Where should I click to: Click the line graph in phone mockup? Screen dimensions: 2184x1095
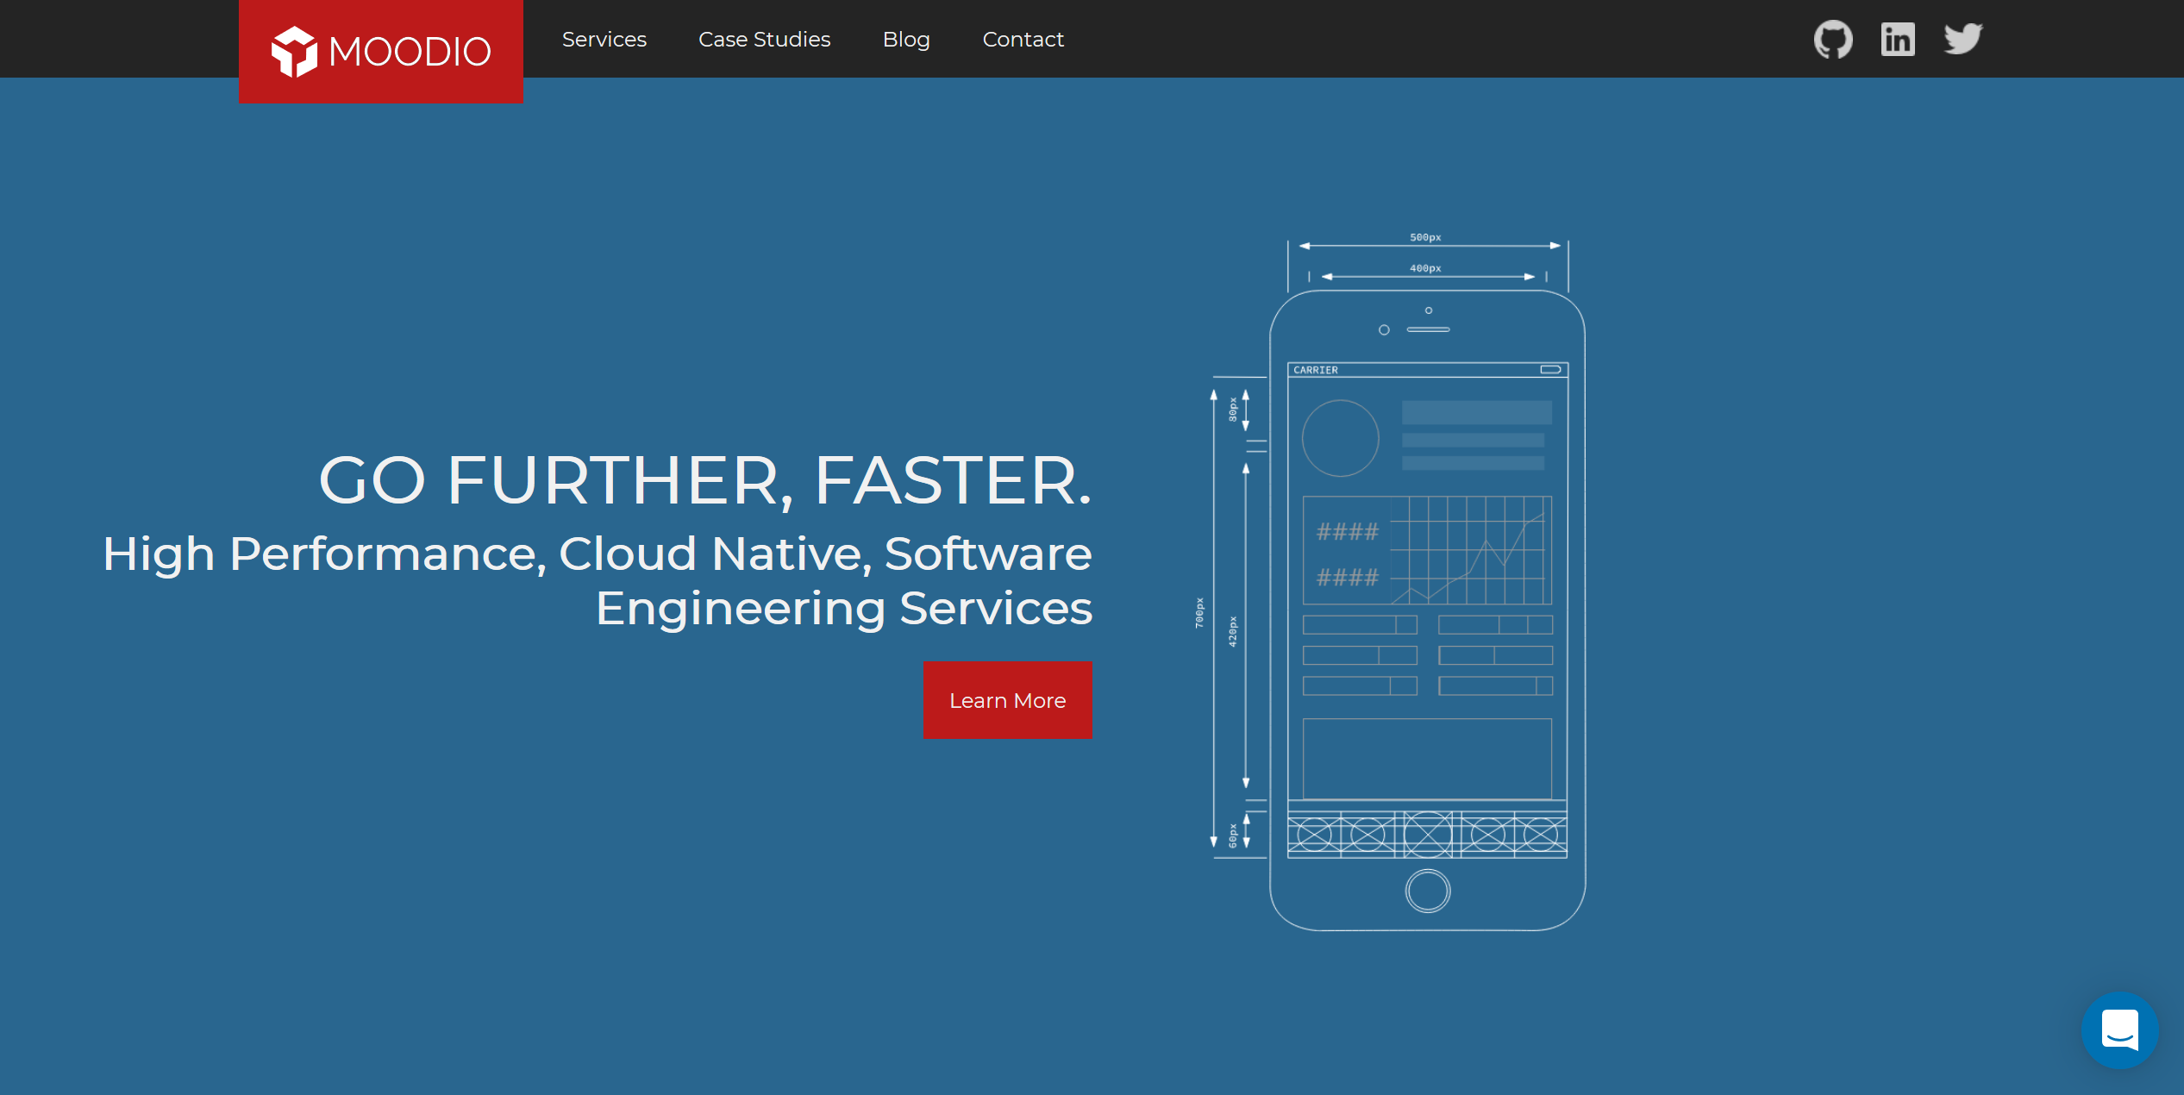(1473, 550)
